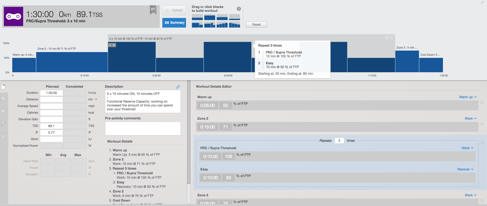487x206 pixels.
Task: Edit Easy step intensity value 50
Action: coord(228,178)
